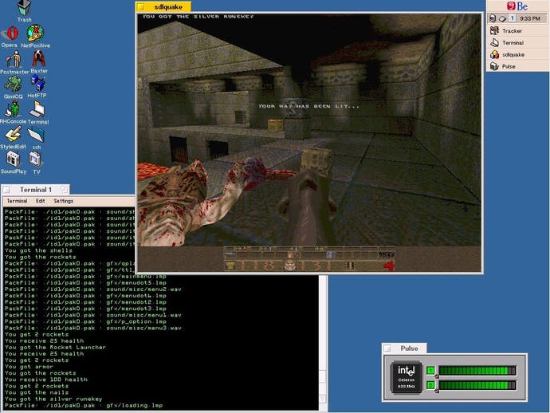Click 'gfx/p_option.lmp' terminal line
The height and width of the screenshot is (413, 550).
[85, 322]
